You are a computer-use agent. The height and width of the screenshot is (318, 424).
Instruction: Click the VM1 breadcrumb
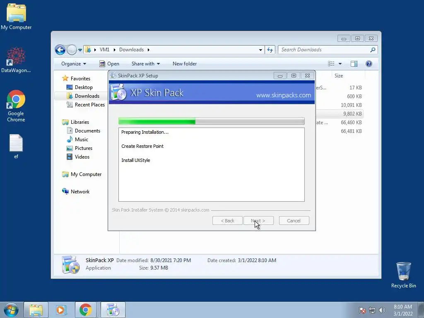[x=104, y=50]
